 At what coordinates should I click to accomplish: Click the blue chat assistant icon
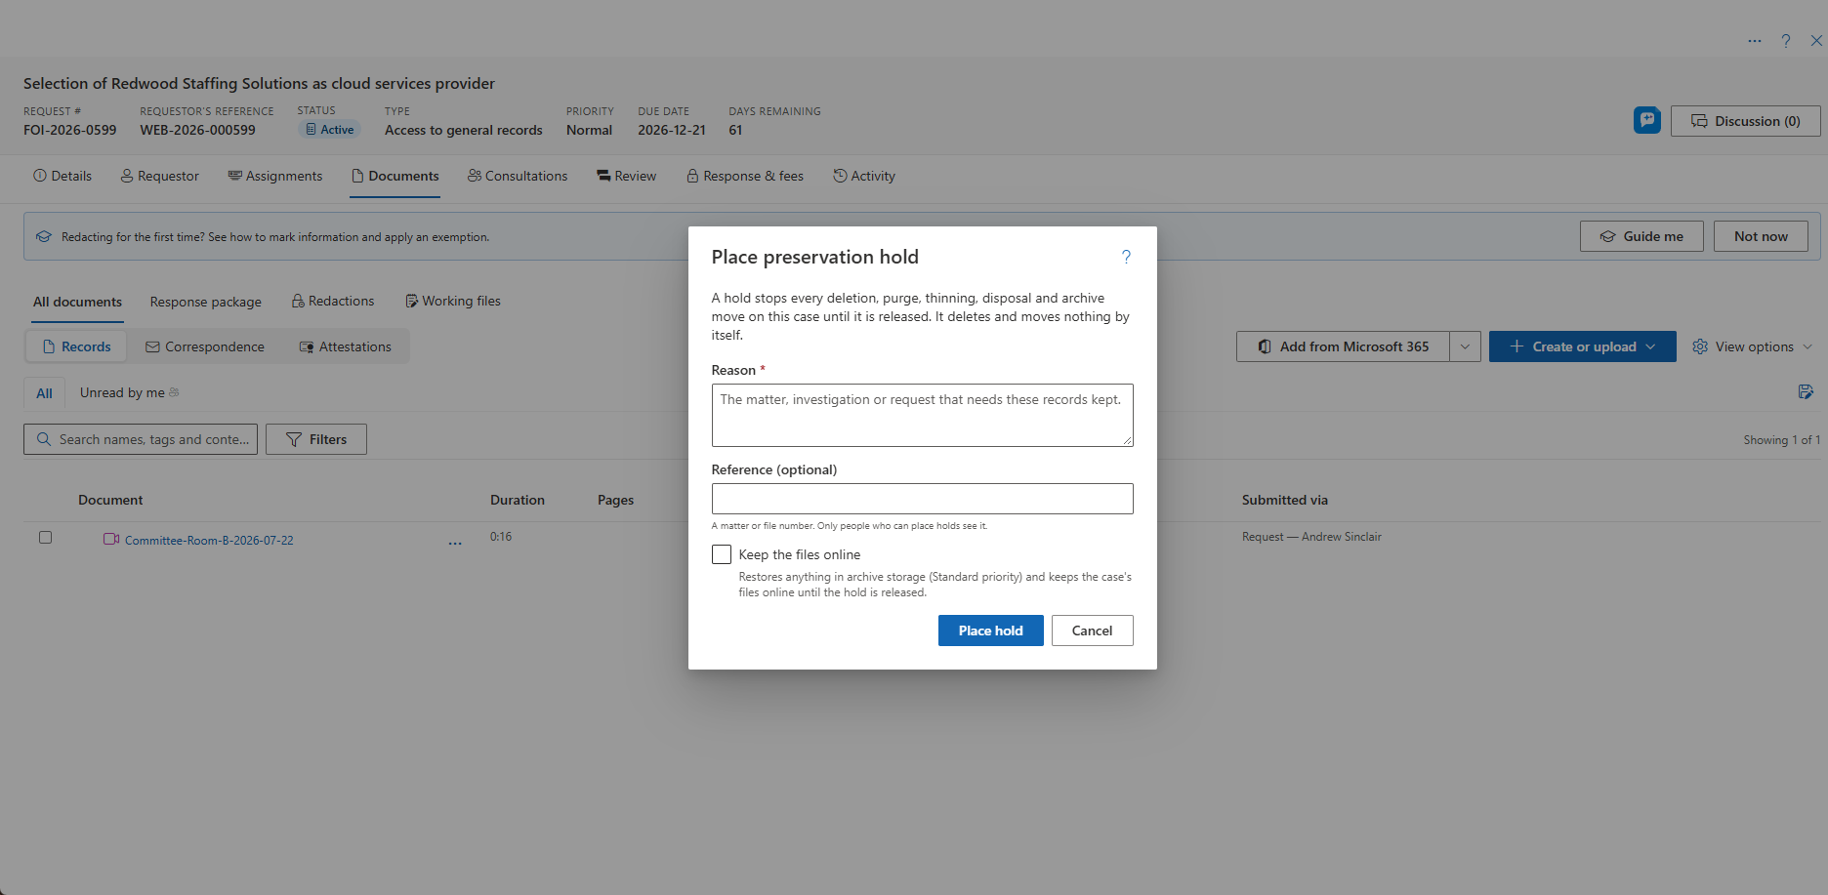[1647, 120]
